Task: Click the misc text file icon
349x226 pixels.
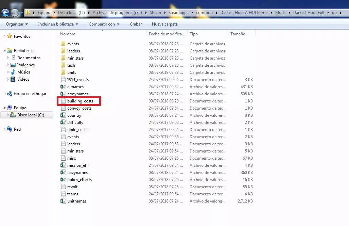Action: pyautogui.click(x=63, y=158)
